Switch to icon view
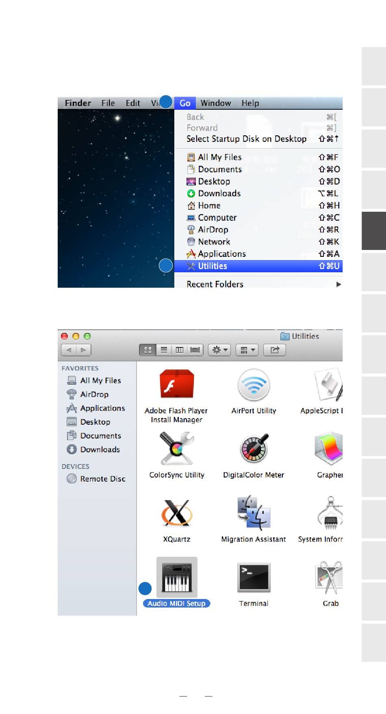 point(148,350)
